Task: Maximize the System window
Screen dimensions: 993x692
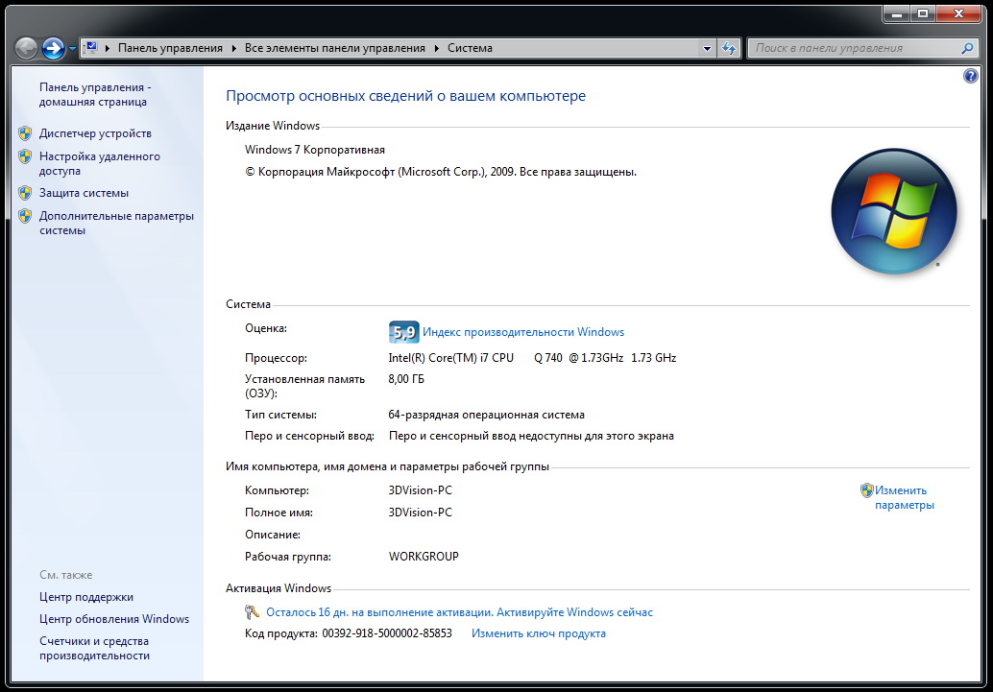Action: coord(923,14)
